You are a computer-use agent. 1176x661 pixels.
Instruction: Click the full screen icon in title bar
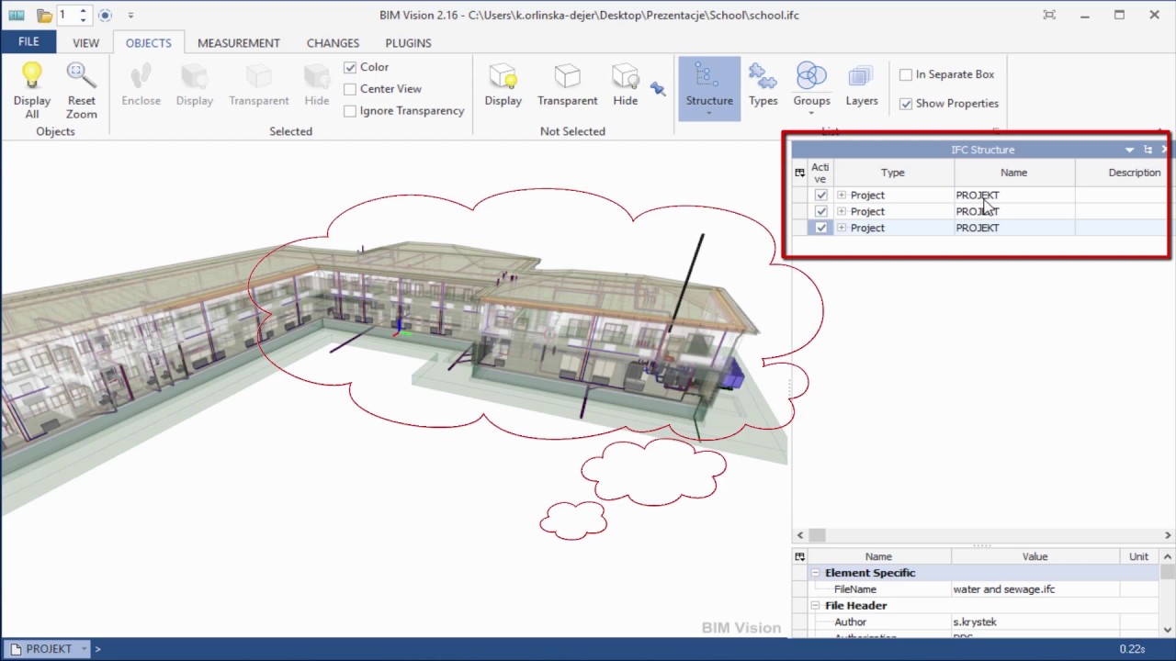[x=1049, y=15]
